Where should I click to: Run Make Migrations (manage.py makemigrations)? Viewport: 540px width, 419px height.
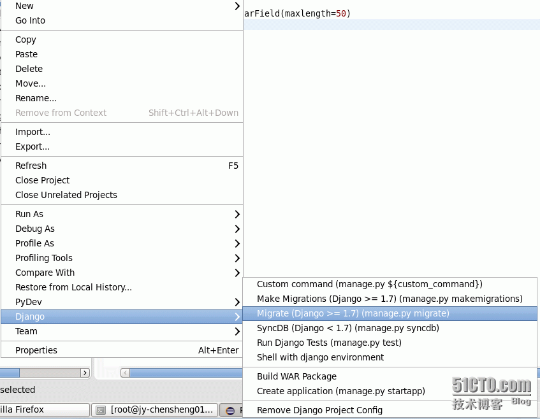click(390, 299)
